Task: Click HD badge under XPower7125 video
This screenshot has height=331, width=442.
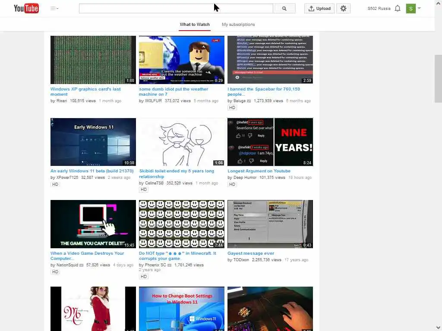Action: (x=55, y=184)
